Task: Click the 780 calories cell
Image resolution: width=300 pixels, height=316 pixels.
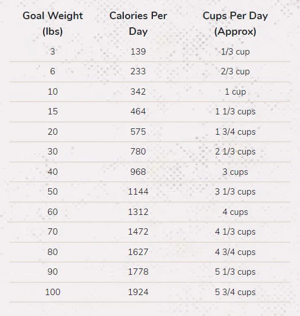Action: [x=138, y=152]
